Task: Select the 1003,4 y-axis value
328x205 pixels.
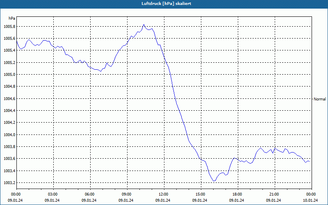Action: 9,171
